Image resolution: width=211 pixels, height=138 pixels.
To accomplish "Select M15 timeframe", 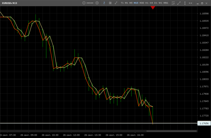I will pos(136,3).
